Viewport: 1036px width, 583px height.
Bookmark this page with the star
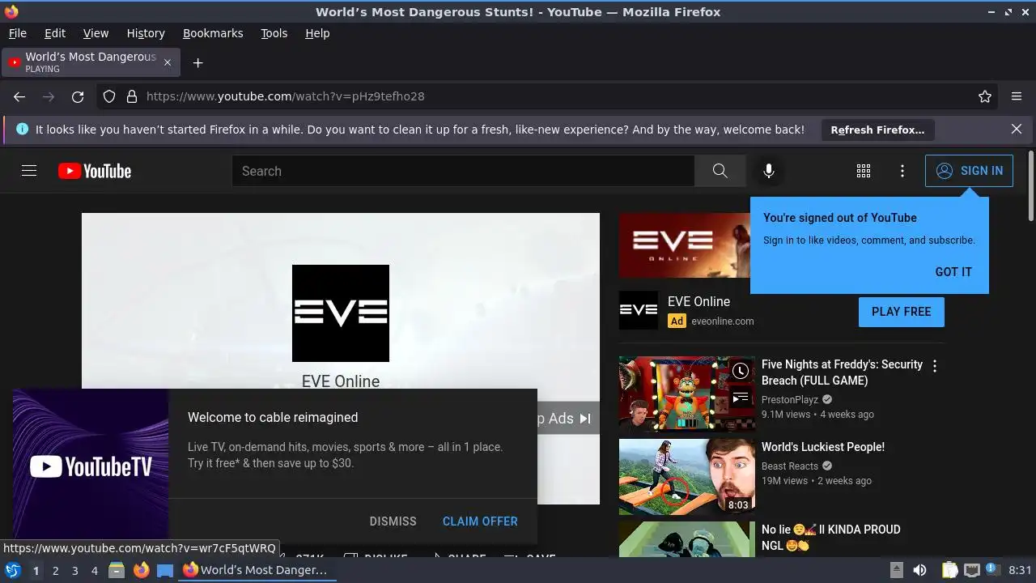[x=985, y=96]
